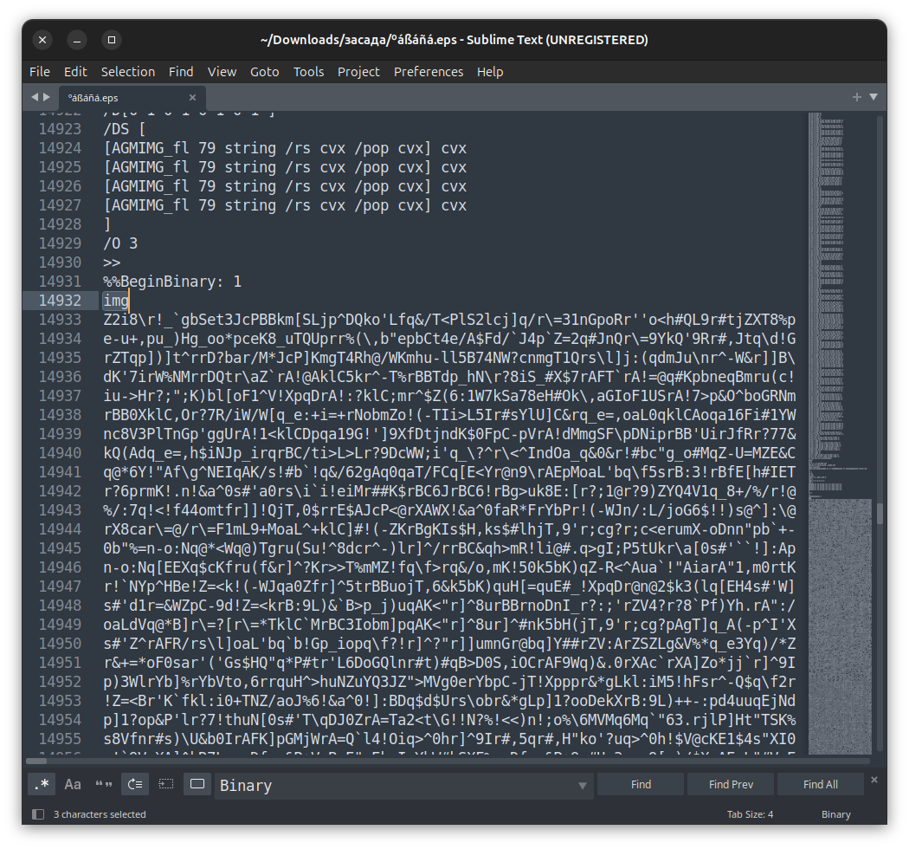Click the '>>' line 14930
Screen dimensions: 909x849
[x=112, y=262]
